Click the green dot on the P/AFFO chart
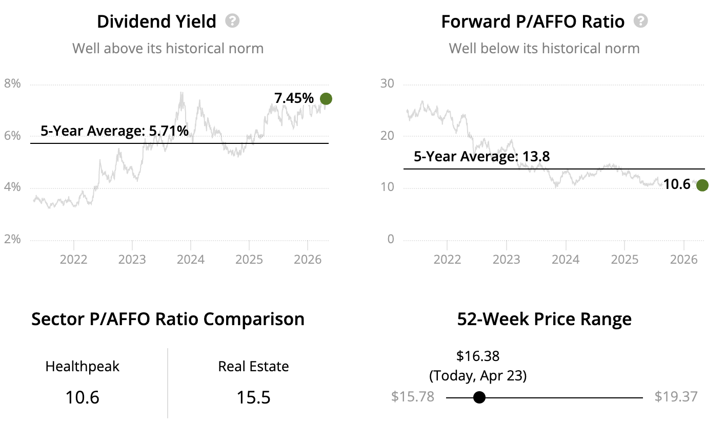Screen dimensions: 725x425 tap(702, 185)
